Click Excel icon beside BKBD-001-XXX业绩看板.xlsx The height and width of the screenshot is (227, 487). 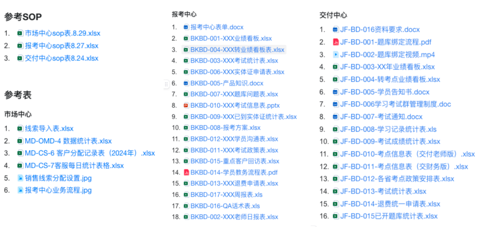tap(186, 38)
